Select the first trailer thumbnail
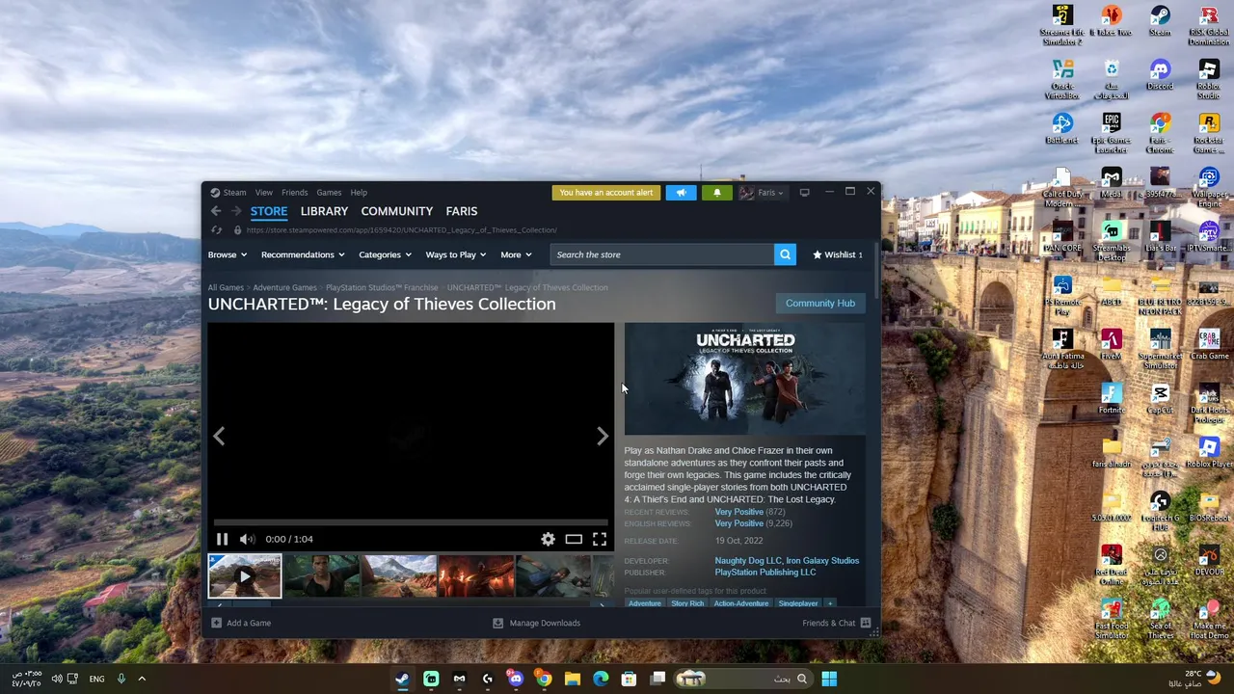 [245, 577]
